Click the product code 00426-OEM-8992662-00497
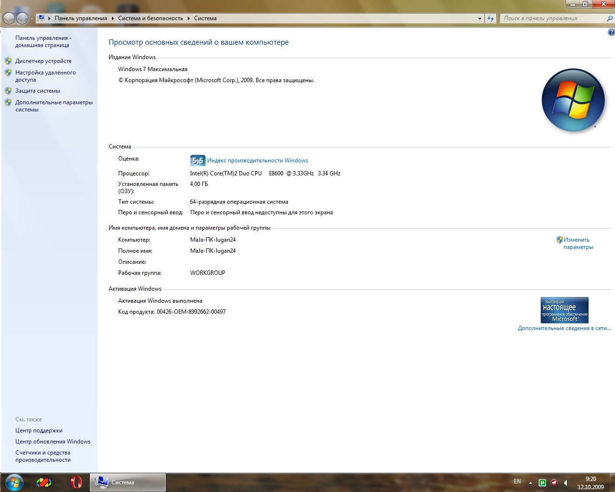 (191, 312)
